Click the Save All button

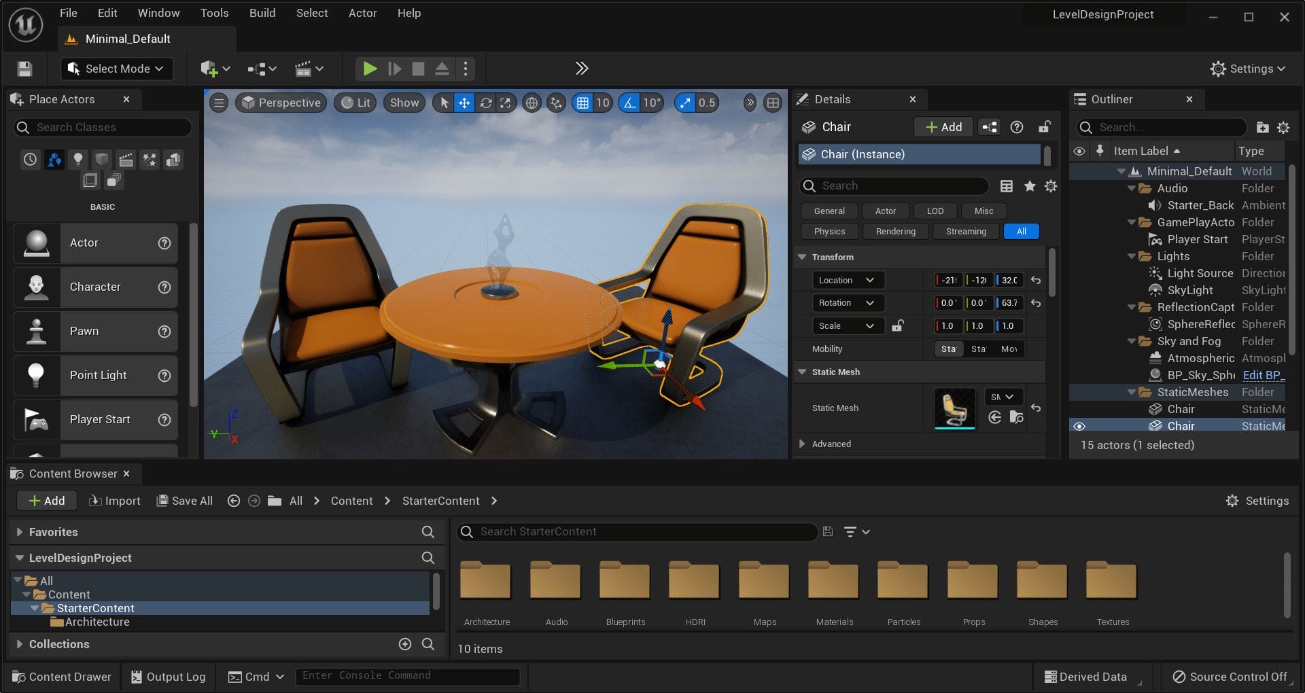point(184,501)
